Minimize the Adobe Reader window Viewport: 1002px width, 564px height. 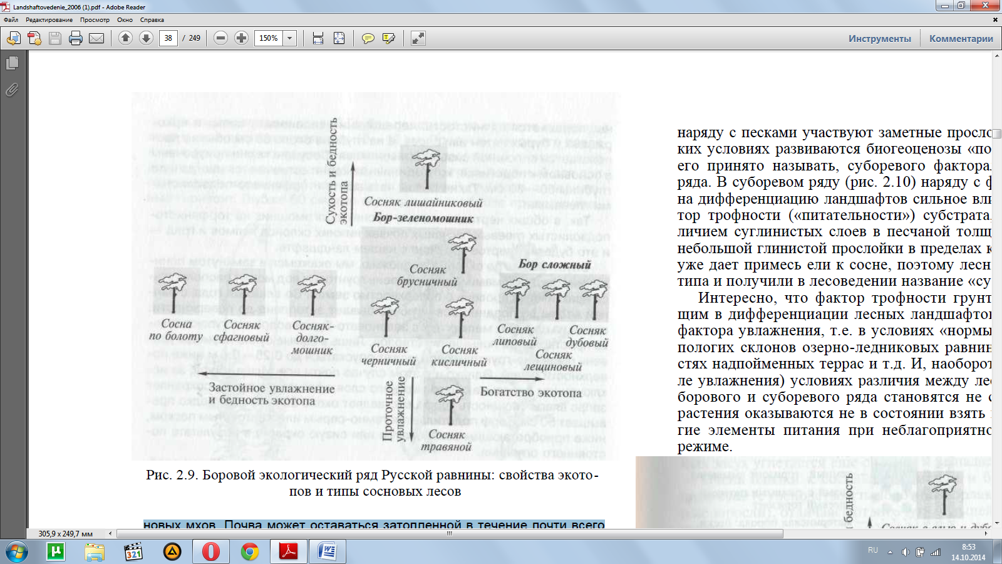[x=944, y=6]
